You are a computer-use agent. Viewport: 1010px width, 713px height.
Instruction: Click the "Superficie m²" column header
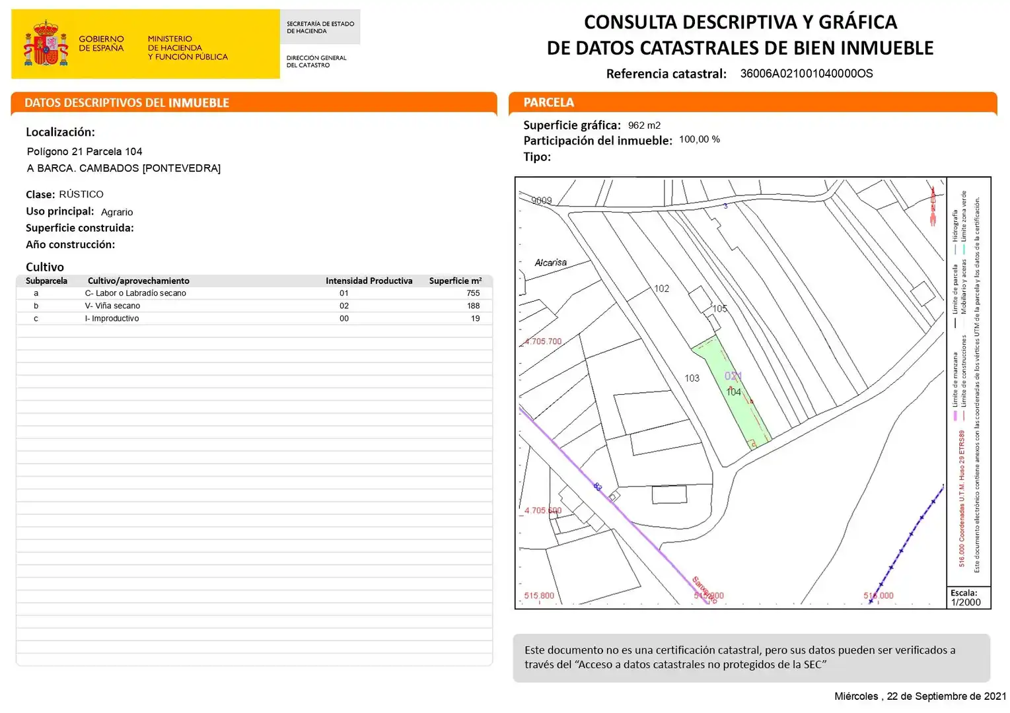[455, 281]
